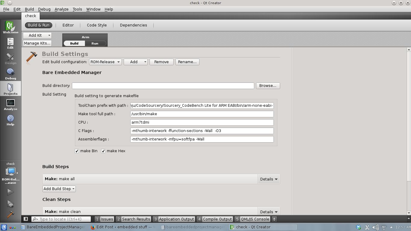Screen dimensions: 411x231
Task: Click the C Flags input field
Action: pyautogui.click(x=202, y=131)
